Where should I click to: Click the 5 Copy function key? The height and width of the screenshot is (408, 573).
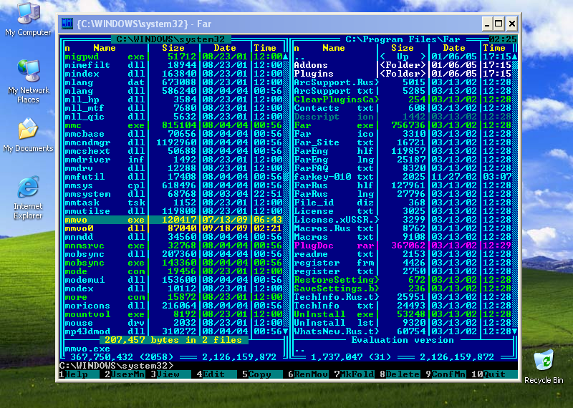(262, 374)
